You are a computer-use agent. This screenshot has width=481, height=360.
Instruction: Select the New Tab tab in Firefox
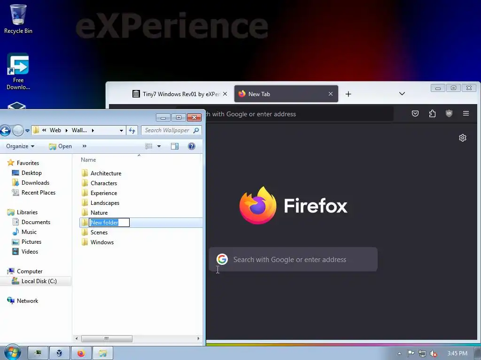(x=286, y=94)
